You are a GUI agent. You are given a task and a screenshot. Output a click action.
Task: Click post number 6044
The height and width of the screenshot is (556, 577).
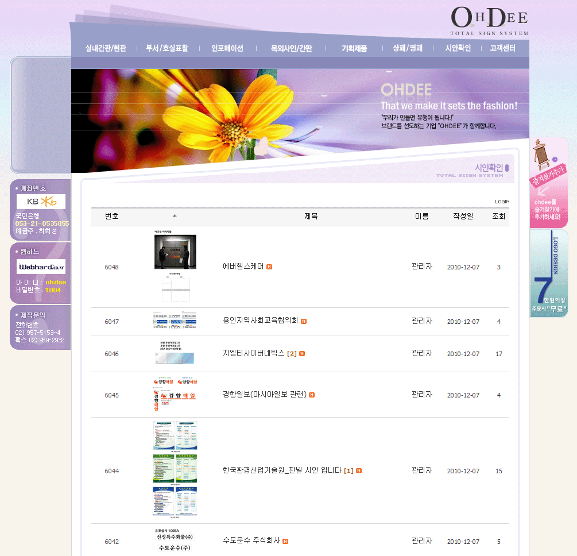[x=111, y=471]
